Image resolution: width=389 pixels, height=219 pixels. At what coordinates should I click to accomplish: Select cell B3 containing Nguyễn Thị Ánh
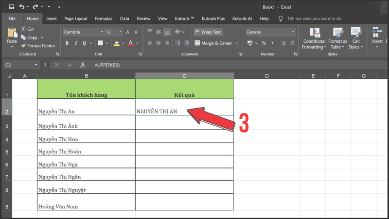pyautogui.click(x=86, y=126)
